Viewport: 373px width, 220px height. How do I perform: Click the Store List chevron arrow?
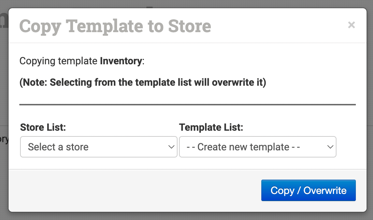[x=171, y=147]
